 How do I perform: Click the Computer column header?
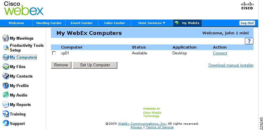(x=72, y=47)
